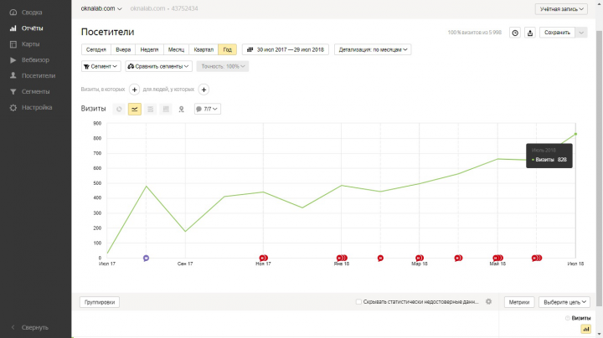Click the Июл 18 data point on chart

point(575,134)
